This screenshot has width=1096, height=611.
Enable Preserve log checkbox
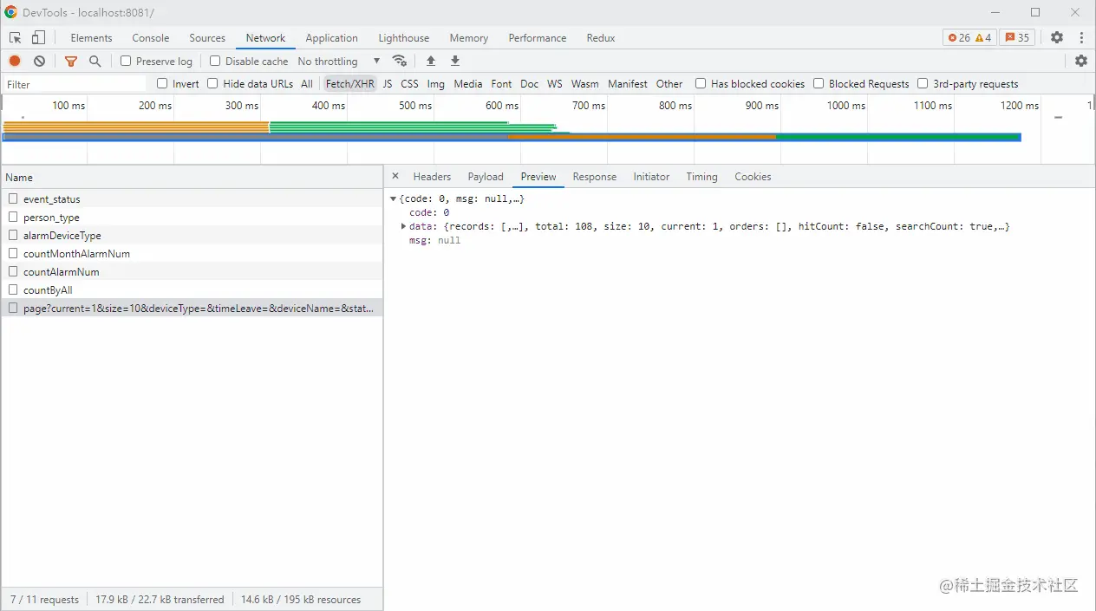click(x=126, y=61)
